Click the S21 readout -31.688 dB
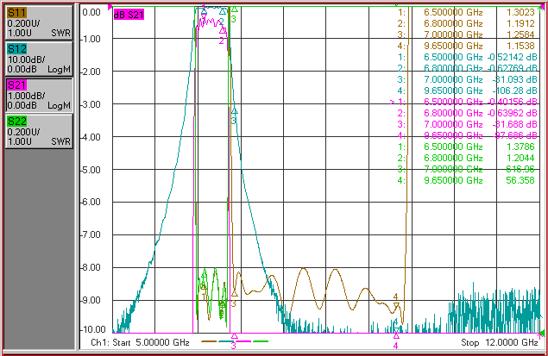The image size is (548, 356). click(514, 124)
